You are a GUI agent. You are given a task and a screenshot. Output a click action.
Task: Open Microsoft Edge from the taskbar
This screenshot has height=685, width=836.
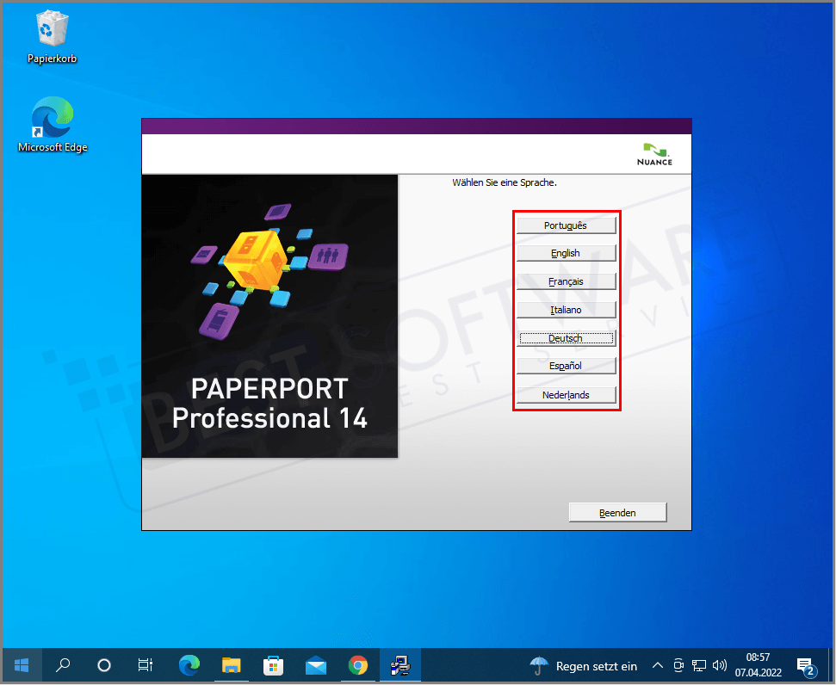click(x=189, y=664)
